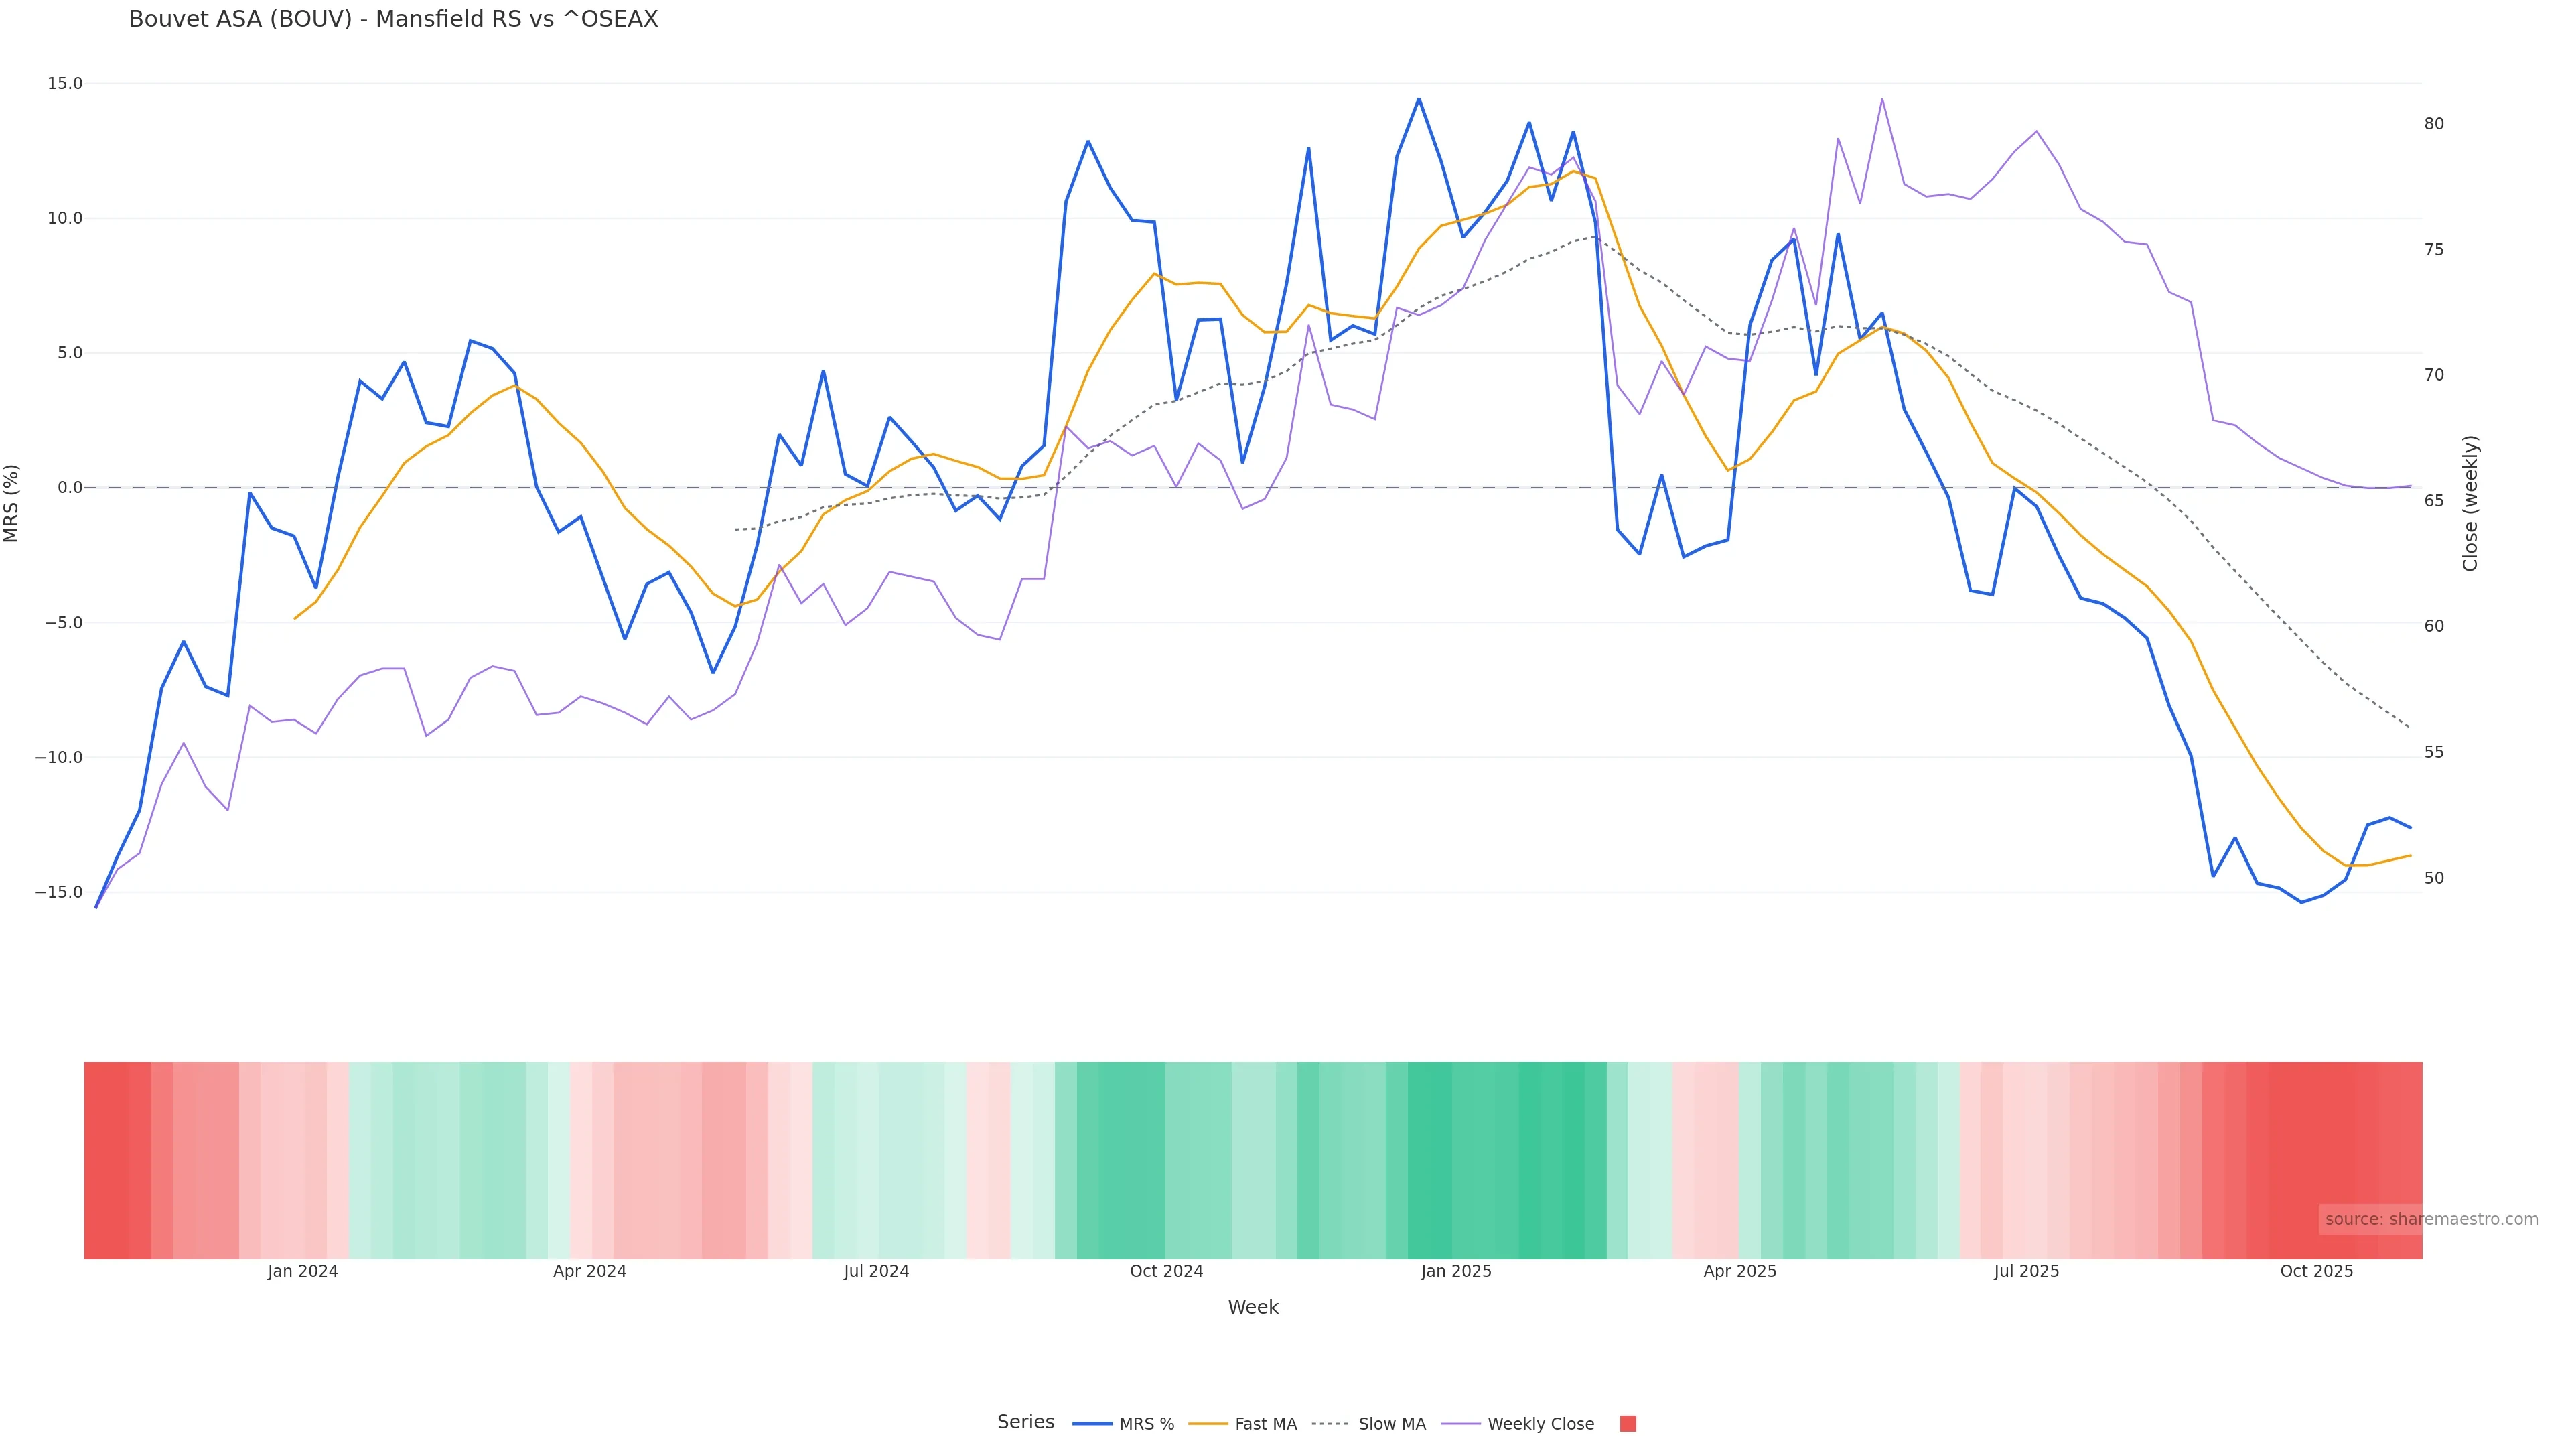Select the MRS (%) left axis title
The width and height of the screenshot is (2572, 1447).
(x=12, y=503)
